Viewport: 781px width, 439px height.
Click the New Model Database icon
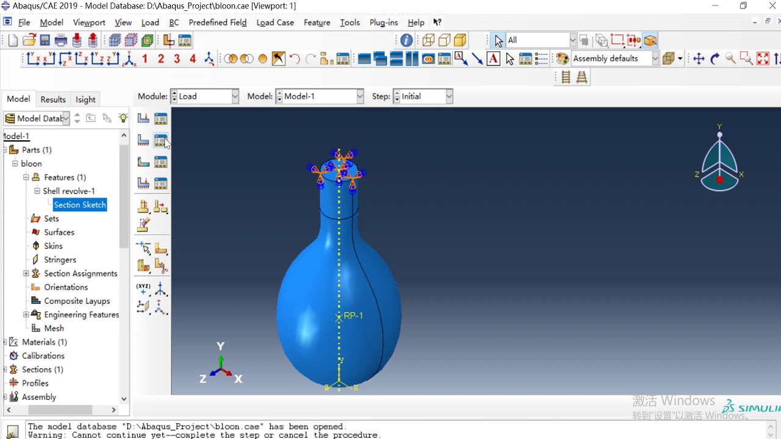tap(13, 41)
